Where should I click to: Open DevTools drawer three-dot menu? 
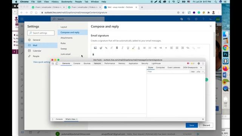pos(53,119)
